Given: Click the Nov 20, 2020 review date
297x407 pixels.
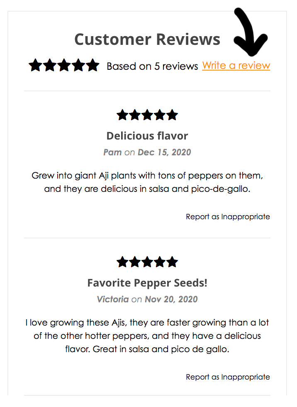Looking at the screenshot, I should (171, 299).
